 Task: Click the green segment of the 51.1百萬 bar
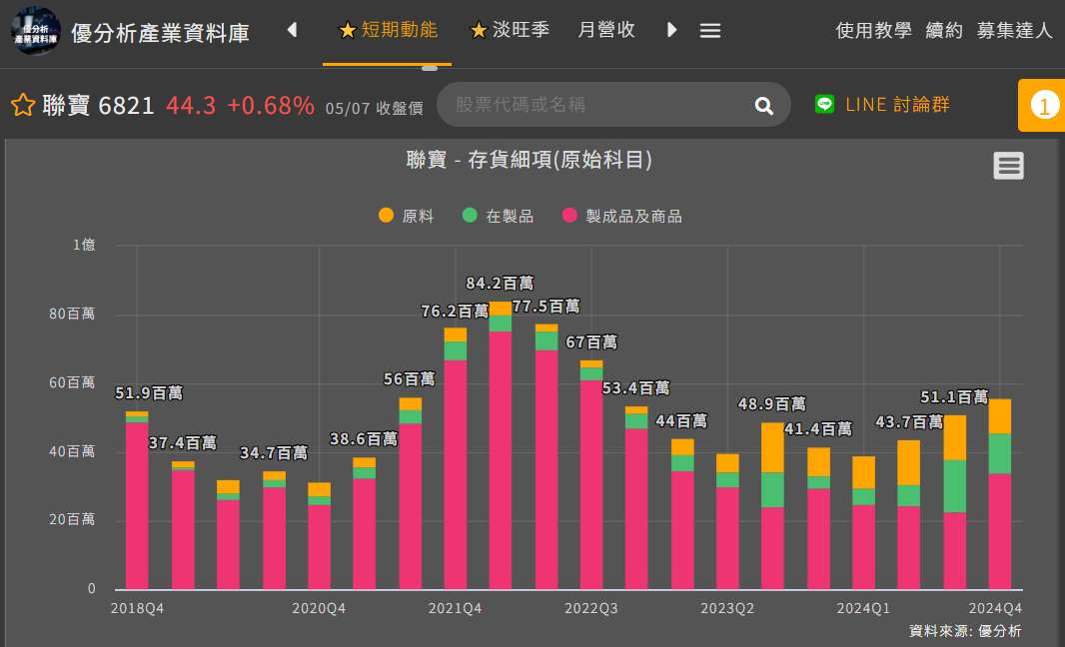(x=955, y=486)
